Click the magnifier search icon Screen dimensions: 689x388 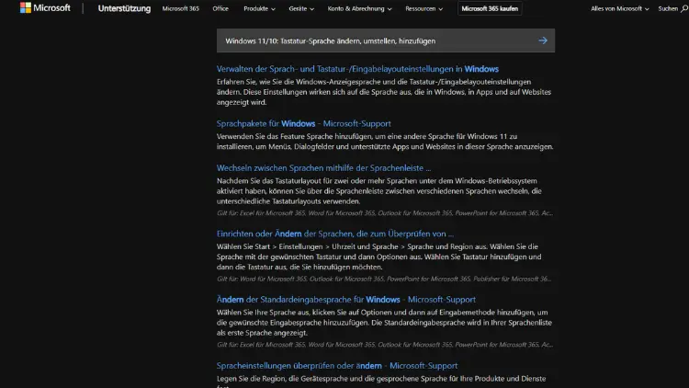point(684,8)
